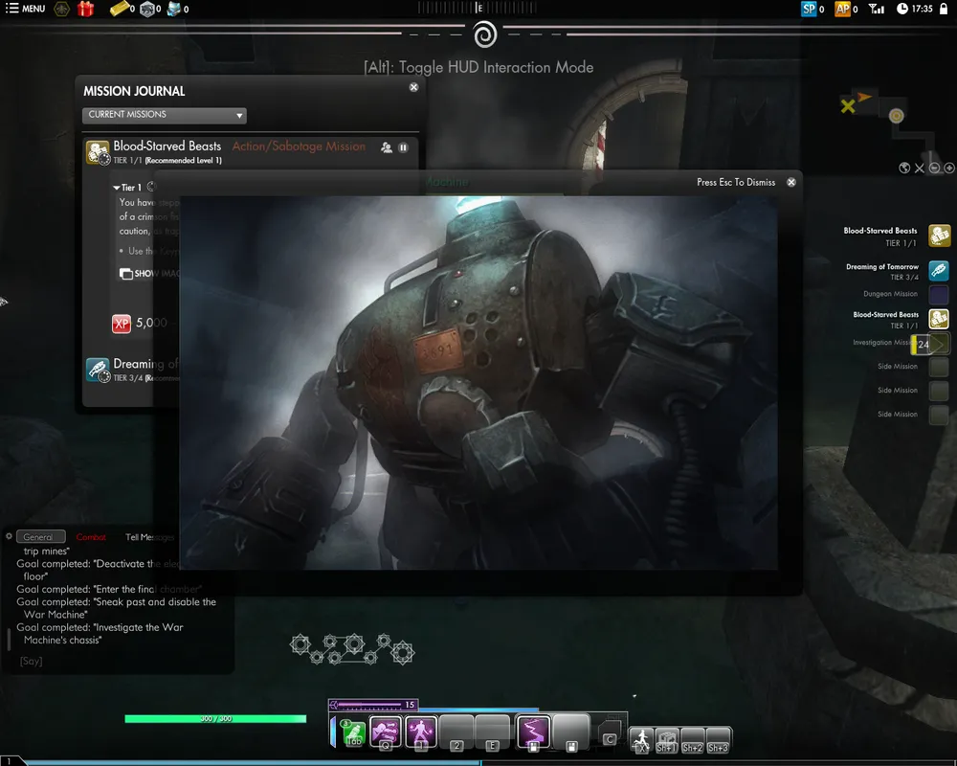
Task: Toggle the padlock icon beside the clock
Action: pyautogui.click(x=943, y=9)
